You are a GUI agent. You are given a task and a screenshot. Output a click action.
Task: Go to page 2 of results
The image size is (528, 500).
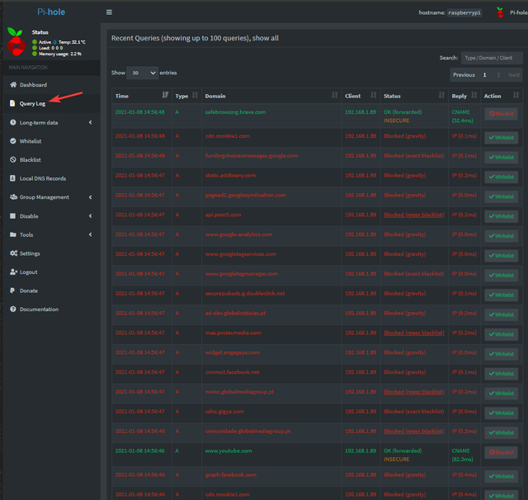pyautogui.click(x=498, y=75)
